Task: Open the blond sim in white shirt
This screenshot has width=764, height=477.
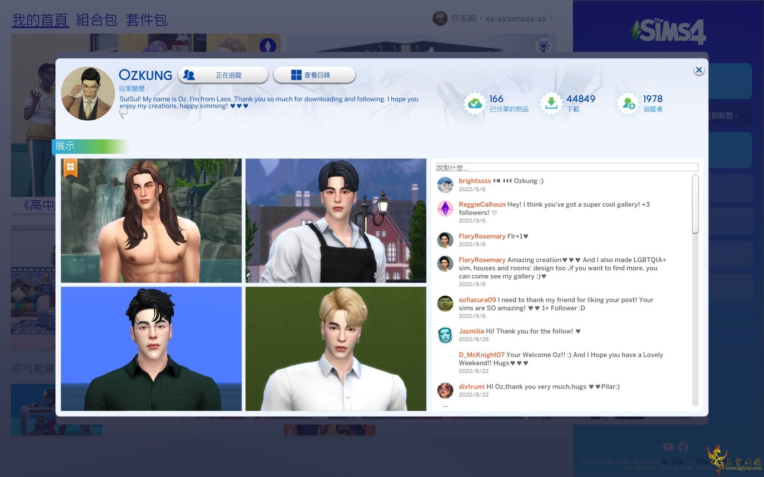Action: coord(336,349)
